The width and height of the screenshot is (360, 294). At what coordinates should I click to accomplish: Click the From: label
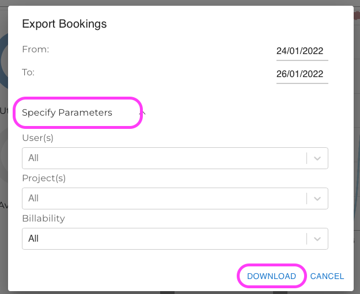(x=35, y=49)
